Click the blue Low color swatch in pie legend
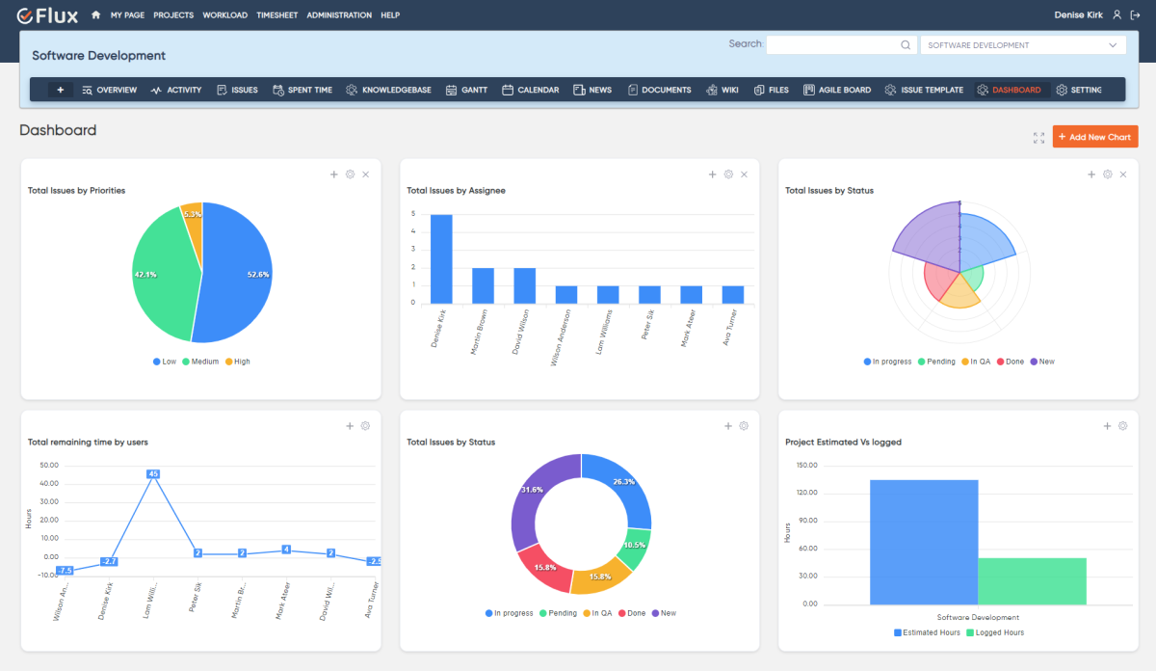Image resolution: width=1156 pixels, height=671 pixels. 157,362
